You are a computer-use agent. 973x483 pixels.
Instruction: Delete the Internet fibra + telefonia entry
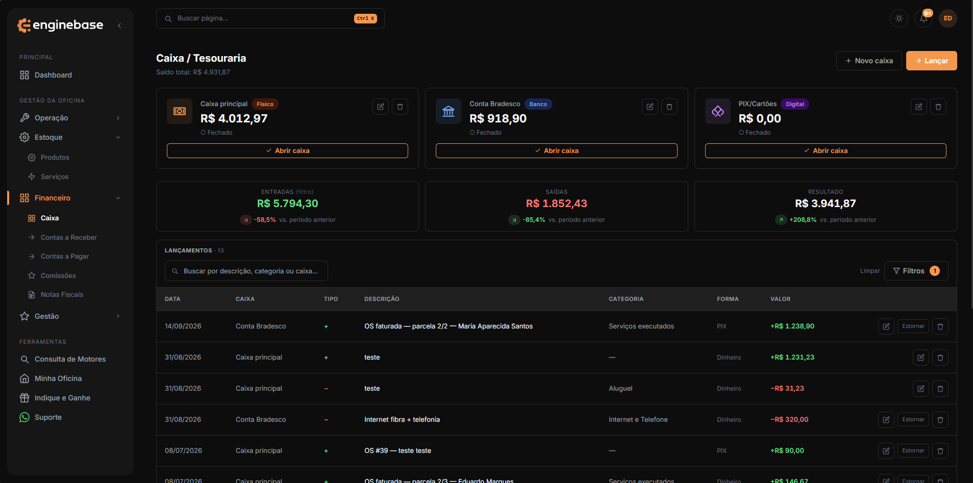coord(940,420)
